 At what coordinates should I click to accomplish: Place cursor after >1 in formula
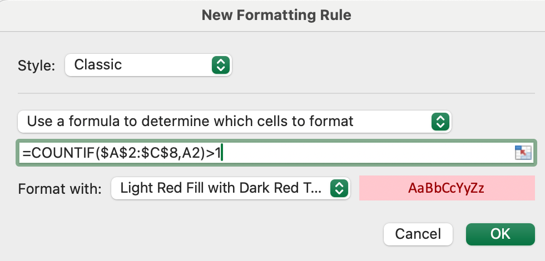pos(222,153)
